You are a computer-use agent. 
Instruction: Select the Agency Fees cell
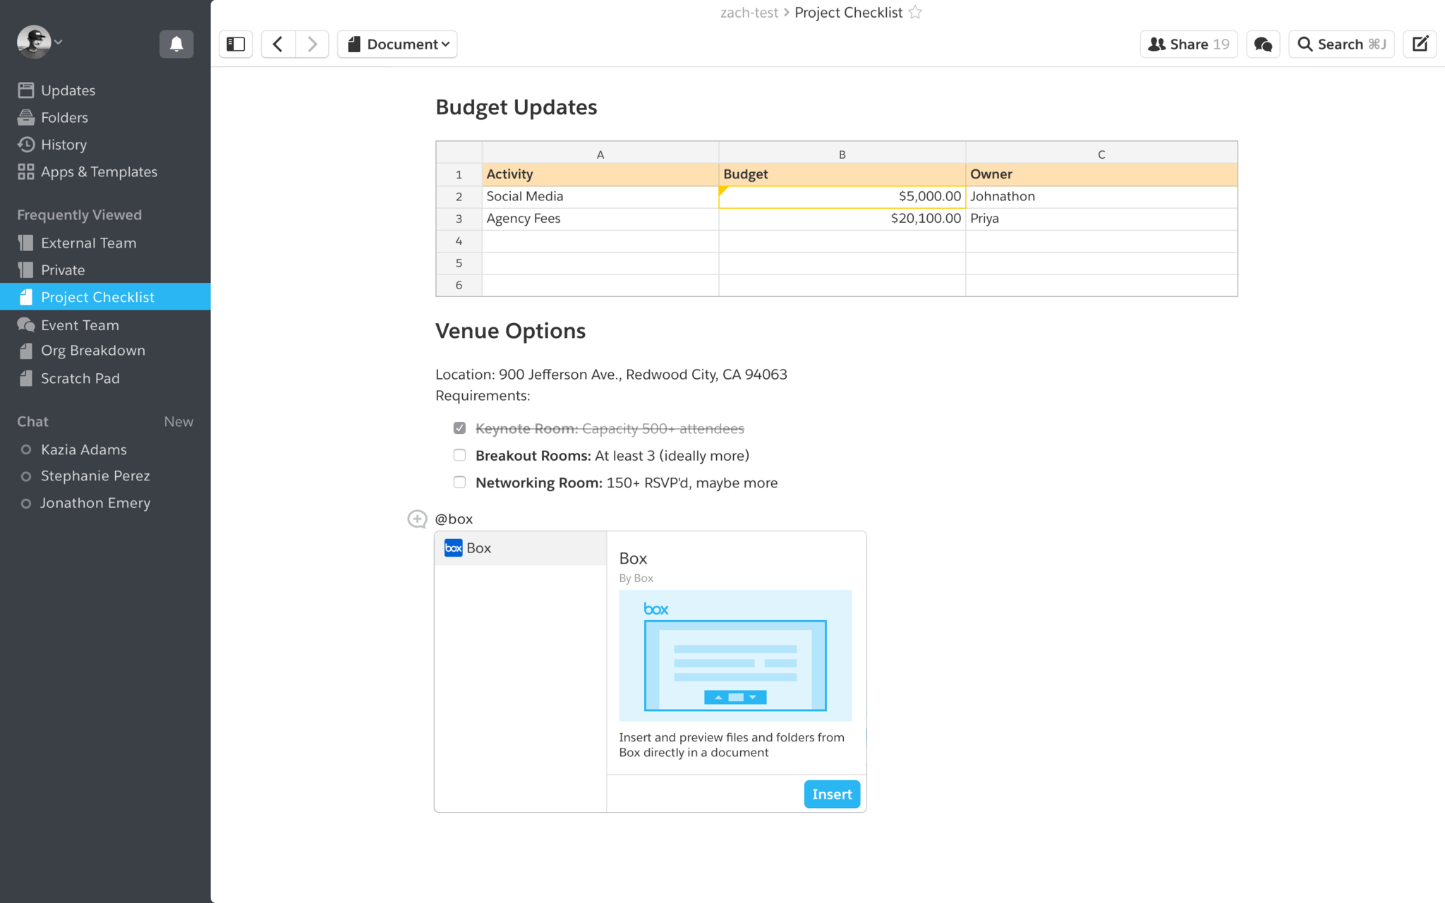600,219
